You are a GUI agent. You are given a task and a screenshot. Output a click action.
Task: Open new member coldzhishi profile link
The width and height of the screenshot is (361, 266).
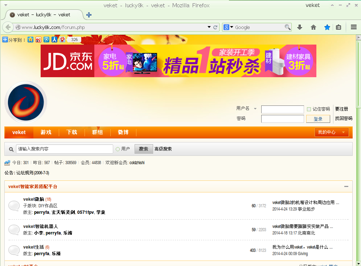coord(137,163)
